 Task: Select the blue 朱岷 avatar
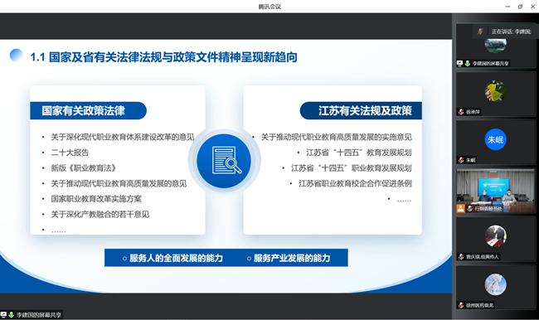click(495, 139)
